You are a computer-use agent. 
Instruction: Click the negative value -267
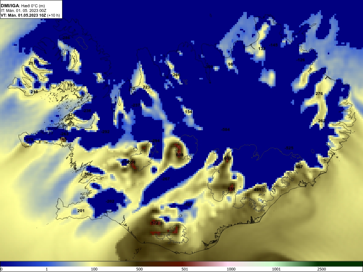(165, 179)
